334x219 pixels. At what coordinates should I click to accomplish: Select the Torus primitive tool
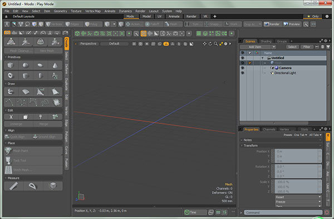11,76
